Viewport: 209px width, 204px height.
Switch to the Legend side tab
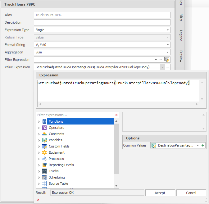click(181, 36)
